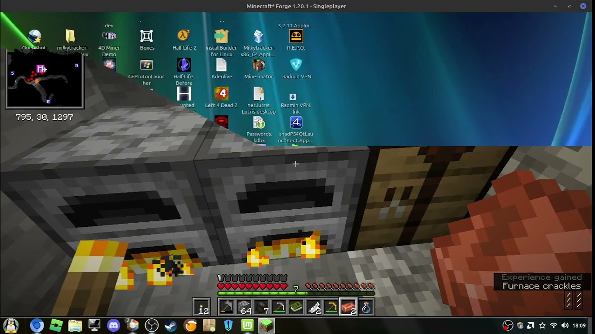The image size is (595, 334).
Task: Open the Milkytracker AppImage desktop icon
Action: 258,43
